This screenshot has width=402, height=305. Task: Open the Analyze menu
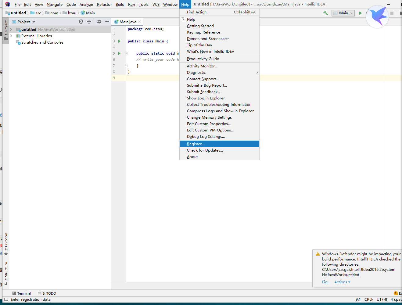tap(86, 5)
